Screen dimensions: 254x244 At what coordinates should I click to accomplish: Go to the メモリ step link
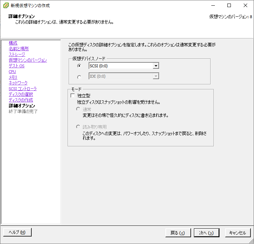[x=13, y=77]
